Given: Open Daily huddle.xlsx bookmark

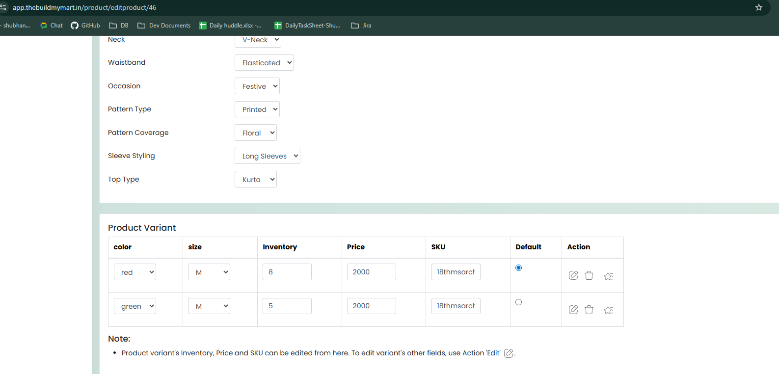Looking at the screenshot, I should 230,26.
